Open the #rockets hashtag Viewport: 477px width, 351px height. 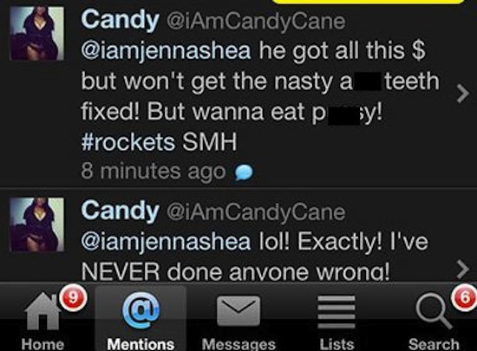tap(127, 142)
